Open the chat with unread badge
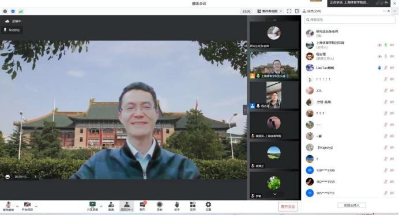This screenshot has width=399, height=215. coord(143,206)
